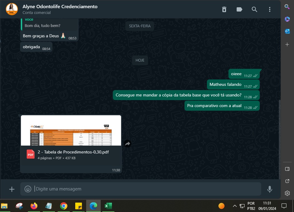Open the label tag icon in header
294x212 pixels.
(x=239, y=9)
